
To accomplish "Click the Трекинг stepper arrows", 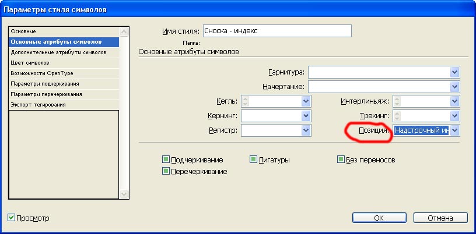I will point(397,116).
